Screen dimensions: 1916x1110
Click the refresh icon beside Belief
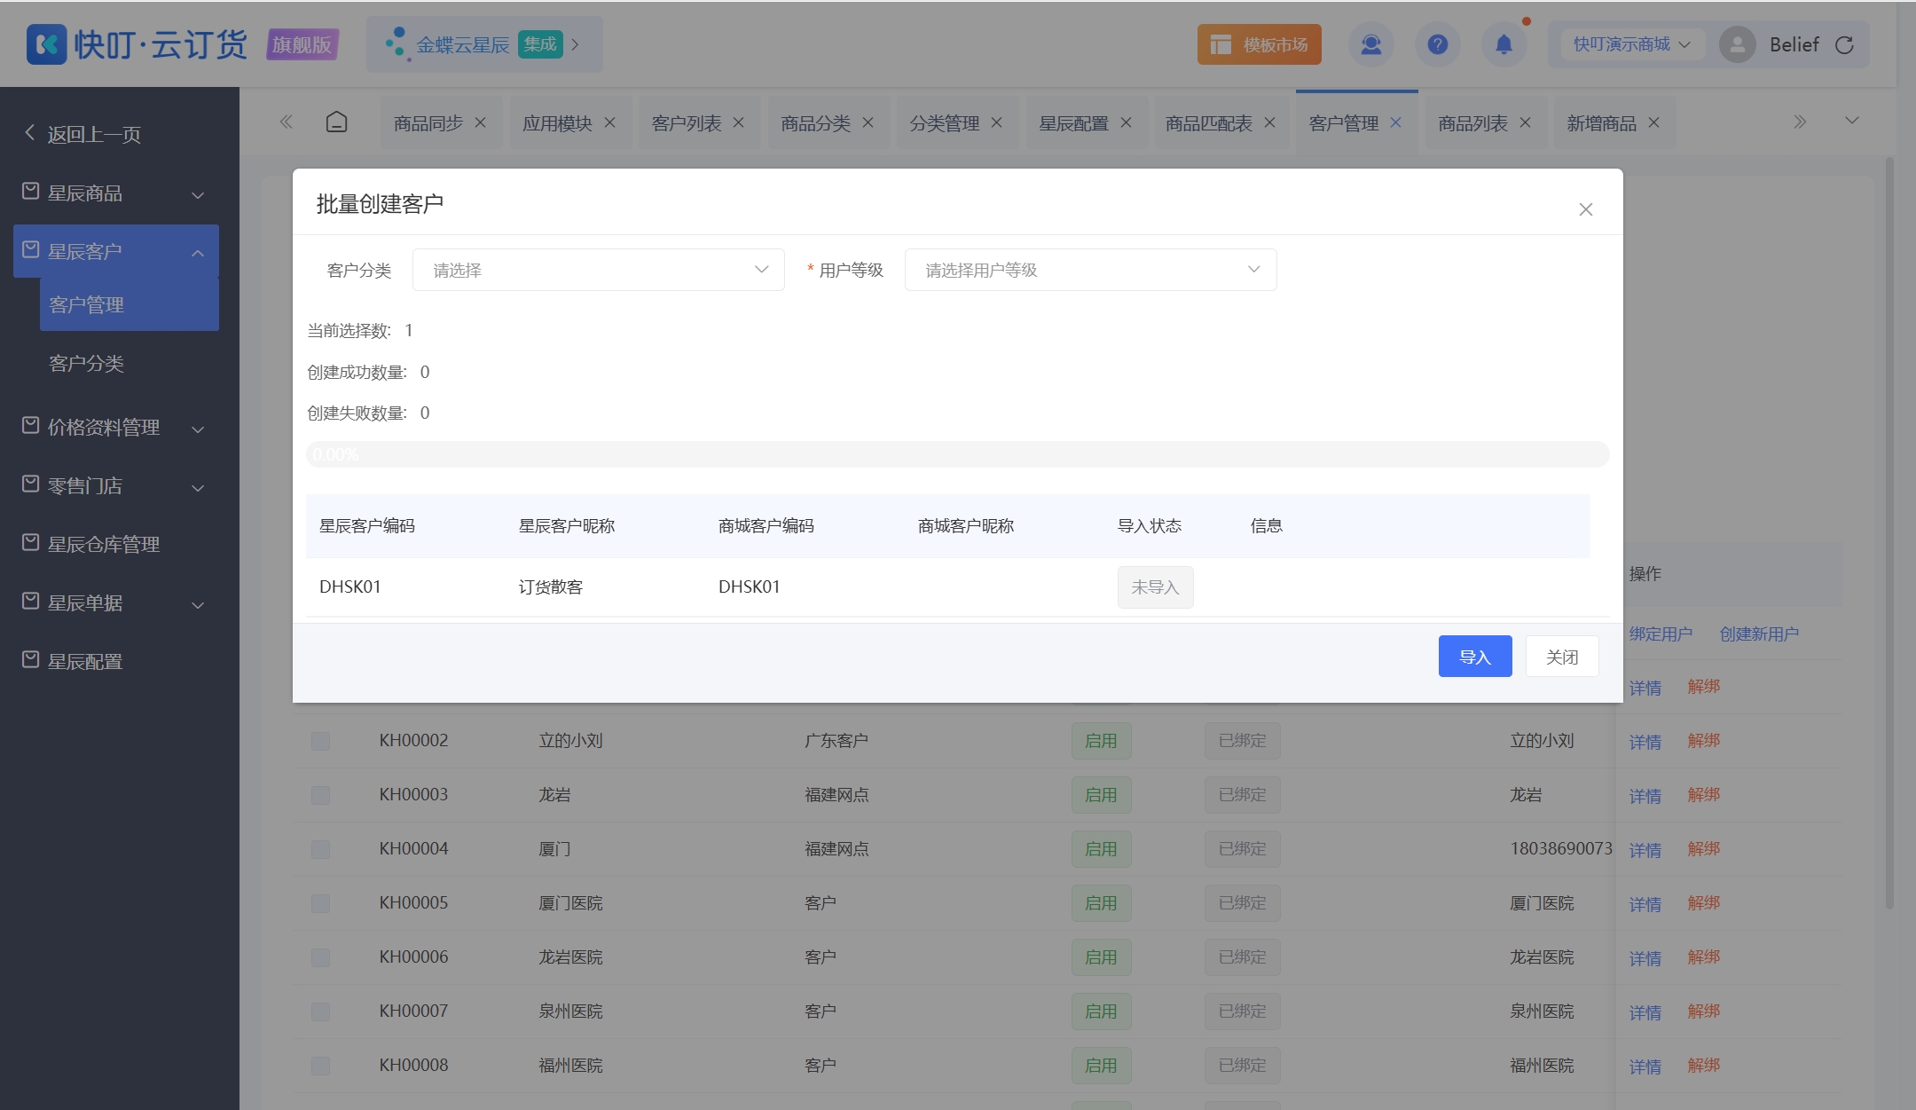pyautogui.click(x=1844, y=45)
